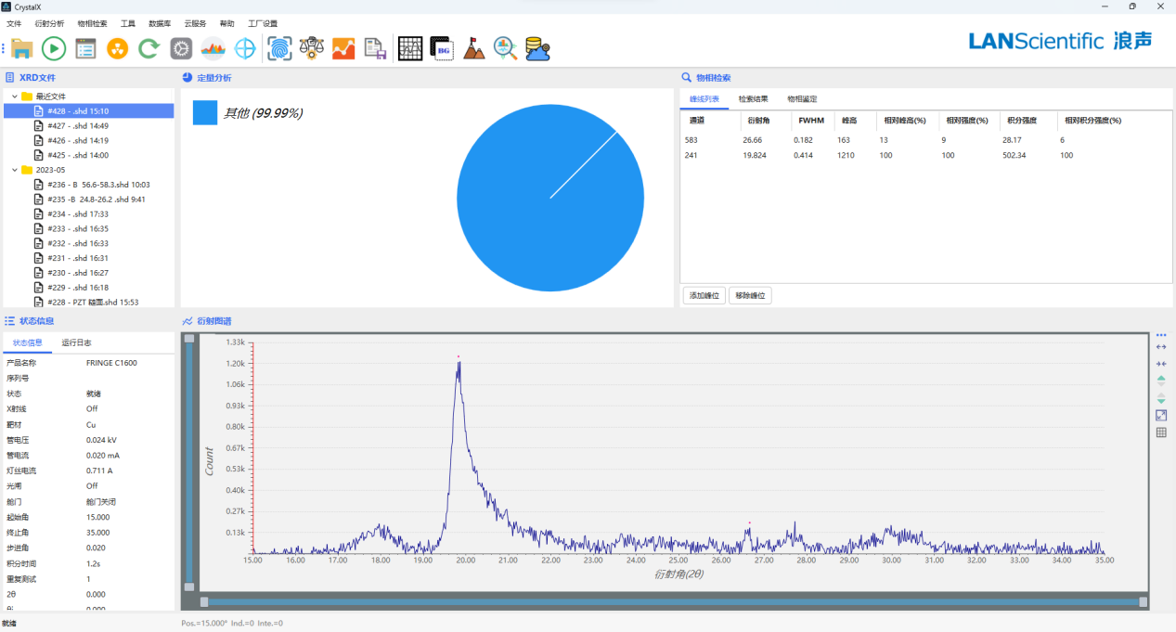Open the list window toolbar icon

point(85,48)
